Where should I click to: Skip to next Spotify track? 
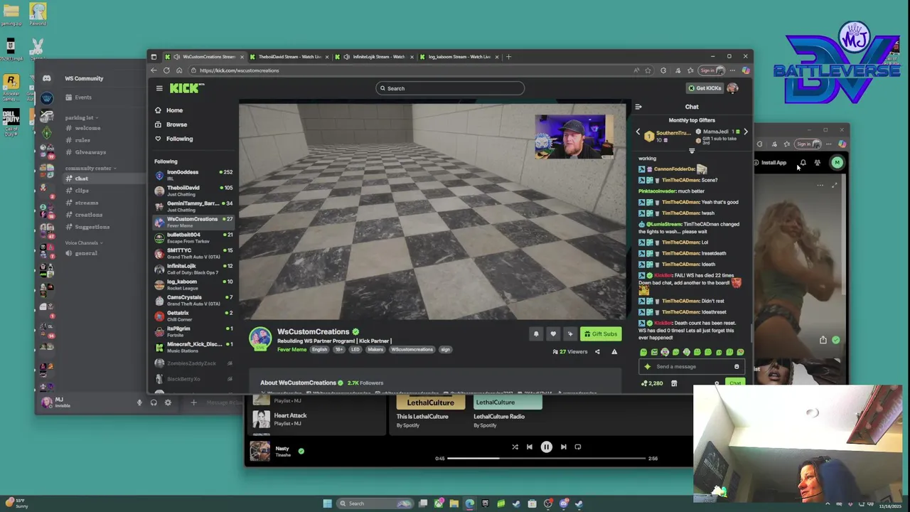point(563,447)
